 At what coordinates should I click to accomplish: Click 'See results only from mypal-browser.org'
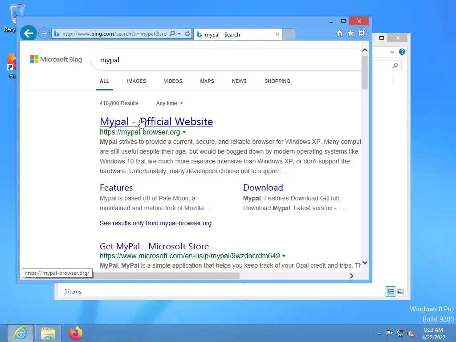(155, 224)
